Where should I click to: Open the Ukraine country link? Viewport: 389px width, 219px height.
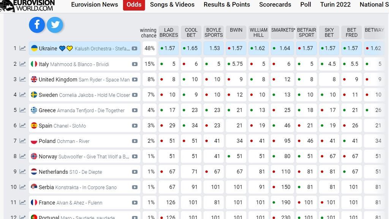[x=48, y=48]
